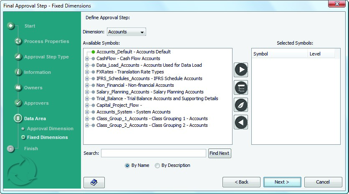Click into the Search text field
Screen dimensions: 349x194
point(153,153)
